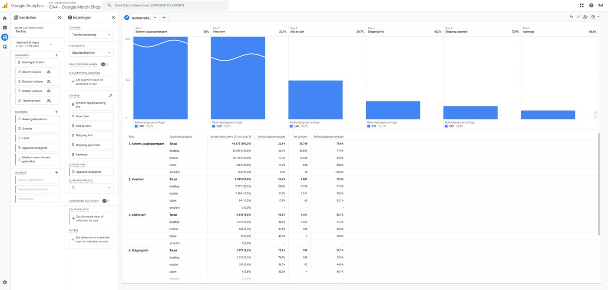
Task: Open Admin settings gear at bottom left
Action: point(5,282)
